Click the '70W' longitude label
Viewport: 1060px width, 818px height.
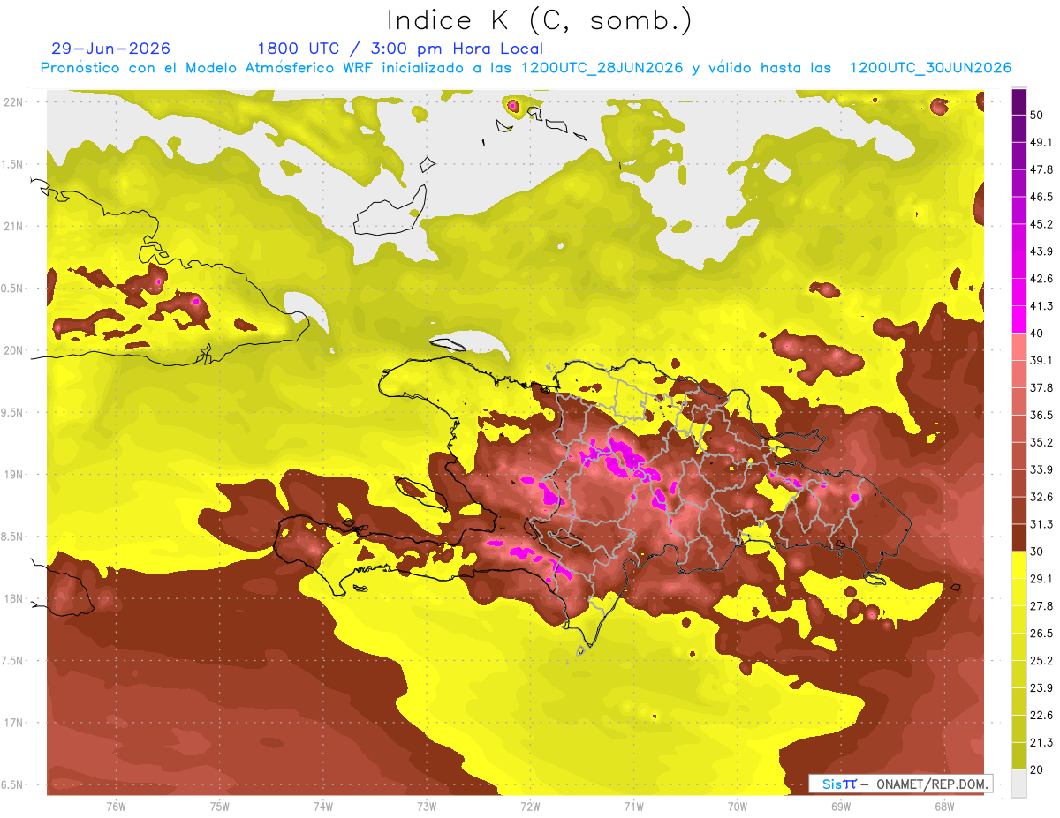point(737,806)
